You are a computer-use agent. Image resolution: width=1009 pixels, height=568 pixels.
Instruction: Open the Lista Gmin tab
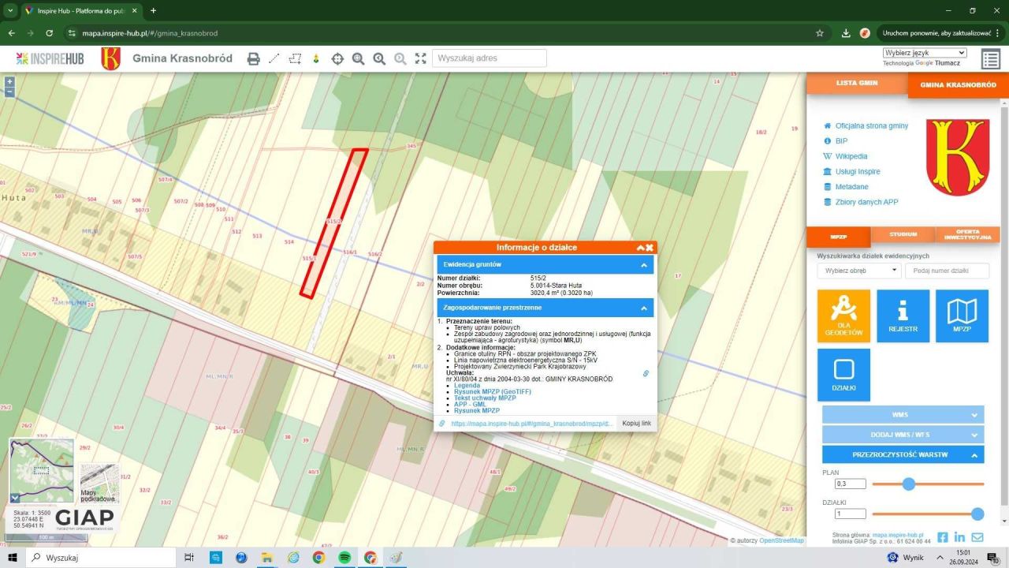857,83
